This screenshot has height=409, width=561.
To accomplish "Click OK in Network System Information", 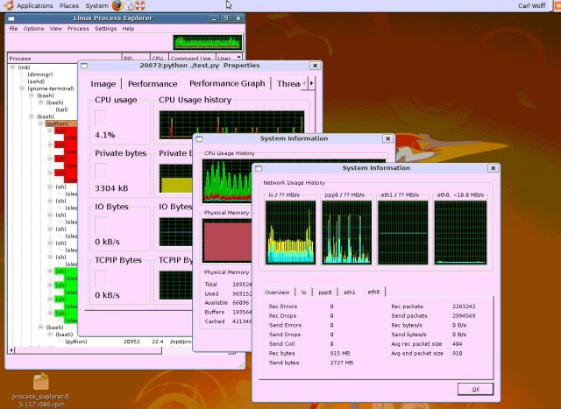I will (x=475, y=390).
